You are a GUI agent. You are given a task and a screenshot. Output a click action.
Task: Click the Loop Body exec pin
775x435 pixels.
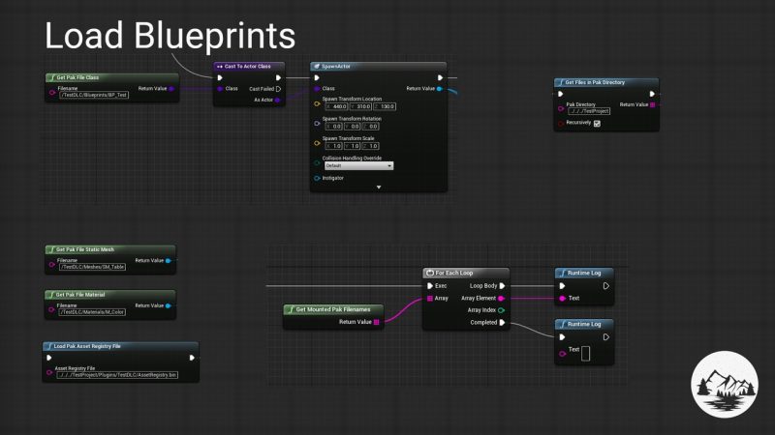point(502,286)
